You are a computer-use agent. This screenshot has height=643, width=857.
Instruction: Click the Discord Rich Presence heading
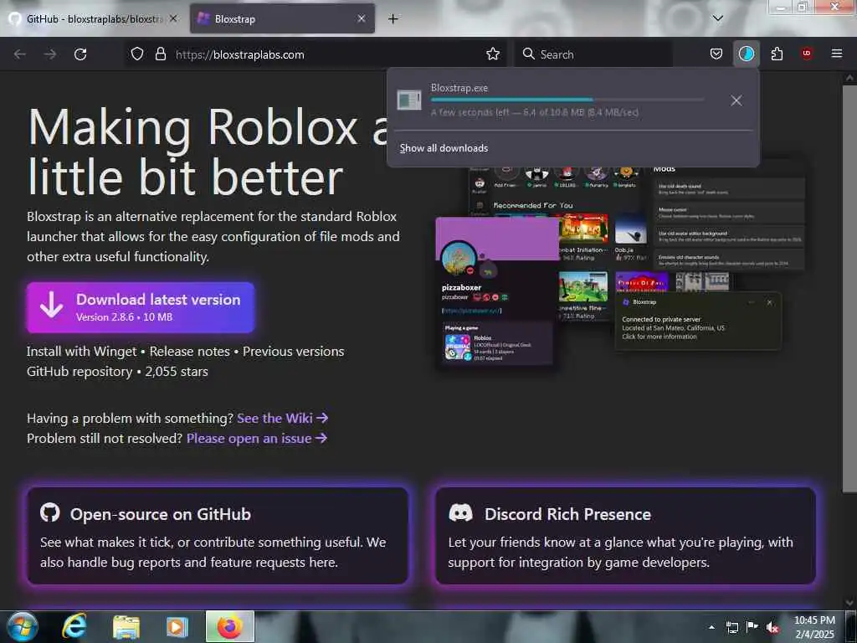click(x=567, y=515)
